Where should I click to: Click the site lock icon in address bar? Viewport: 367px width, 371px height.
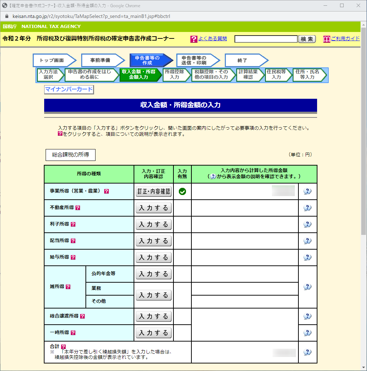pos(6,16)
